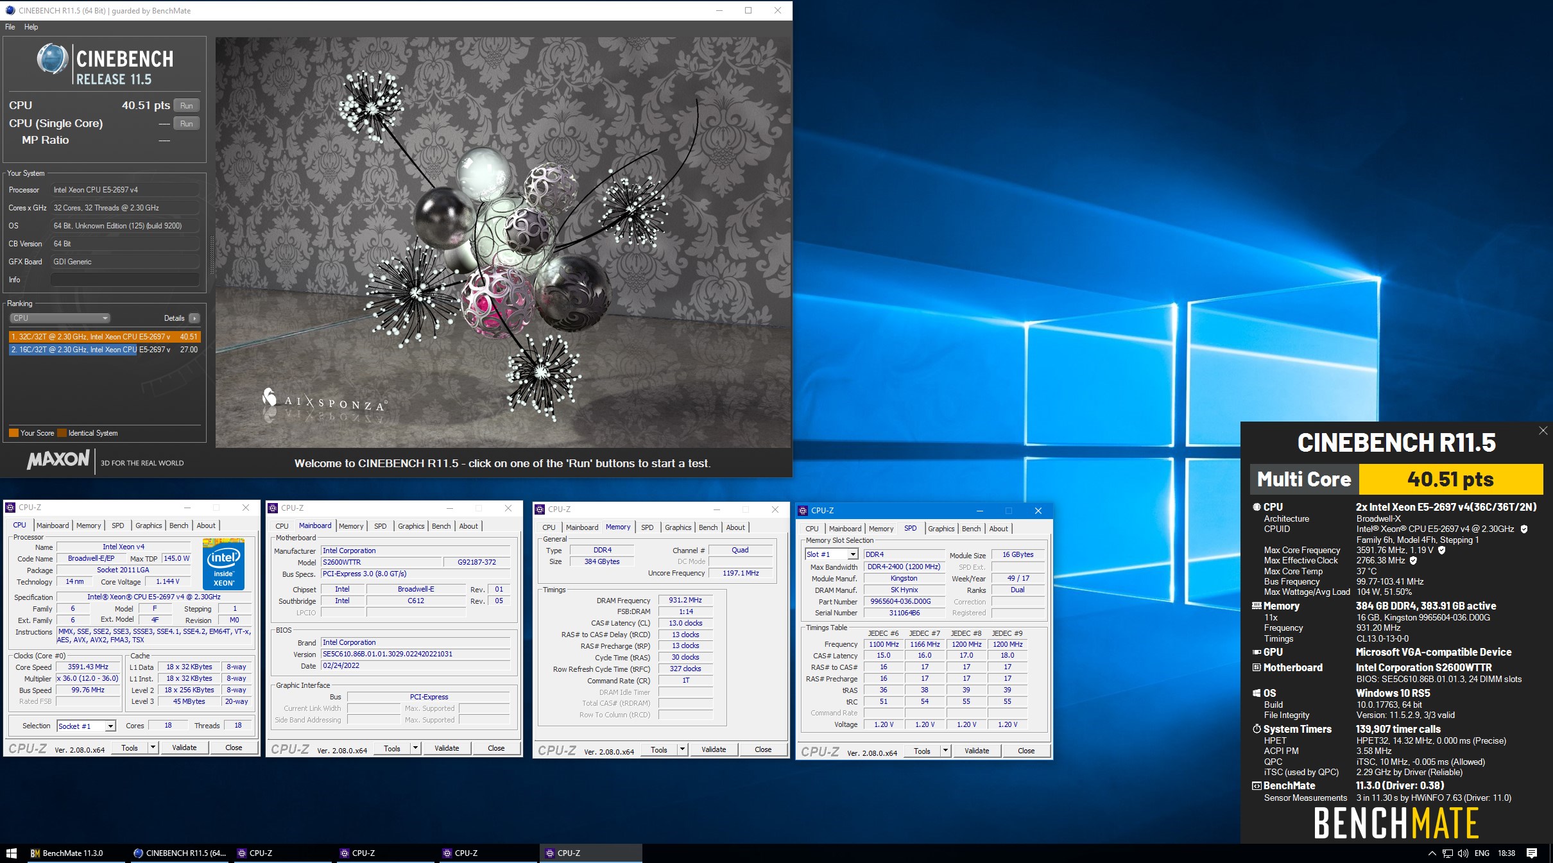Open Graphics tab in first CPU-Z window
The width and height of the screenshot is (1553, 863).
(148, 525)
